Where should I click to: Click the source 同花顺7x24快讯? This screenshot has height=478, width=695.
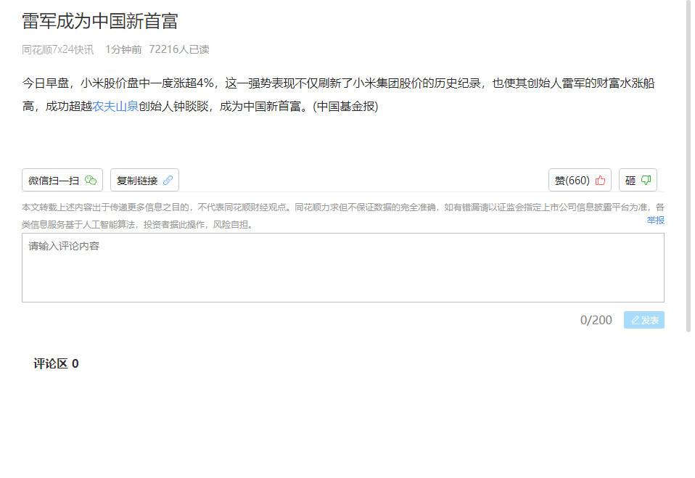tap(57, 49)
